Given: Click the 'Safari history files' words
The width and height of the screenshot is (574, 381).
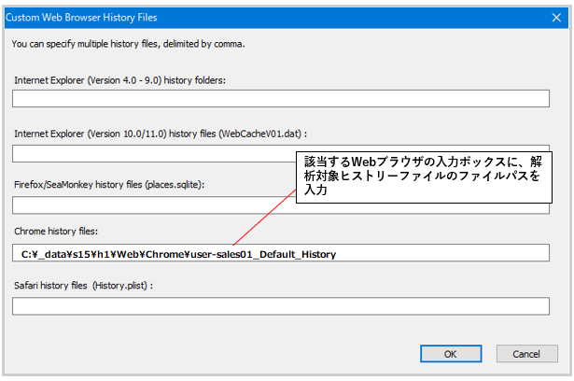Looking at the screenshot, I should (50, 286).
